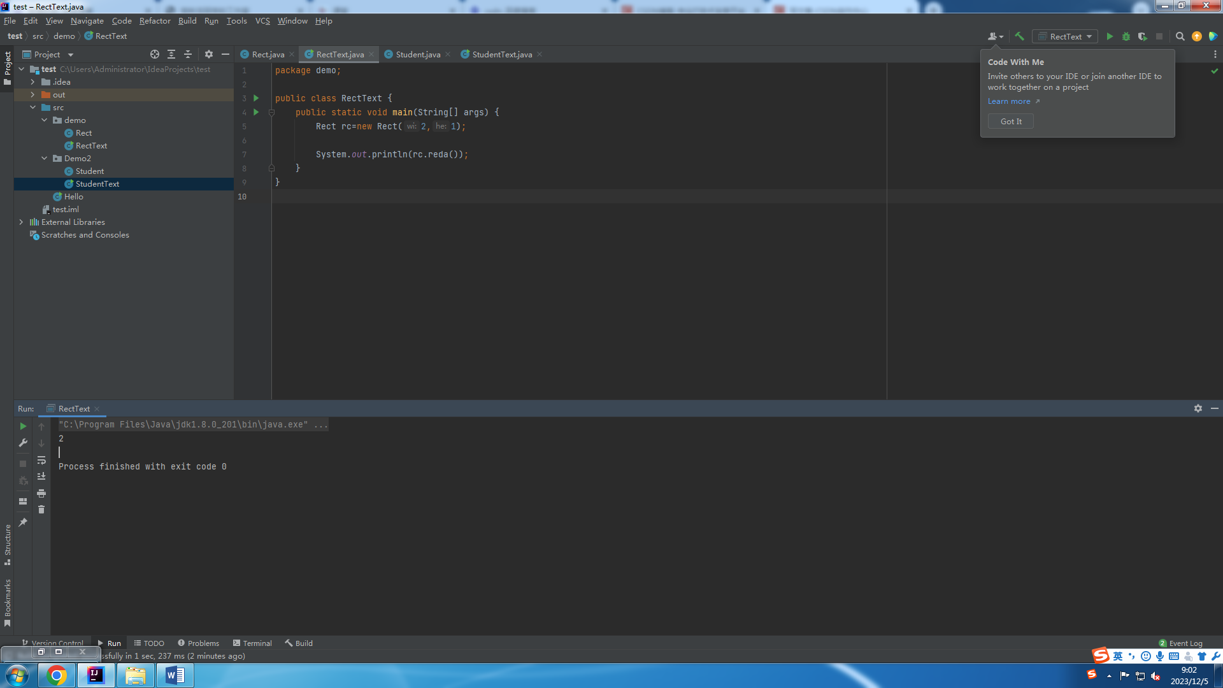This screenshot has width=1223, height=688.
Task: Rerun the program in the Run panel
Action: click(23, 426)
